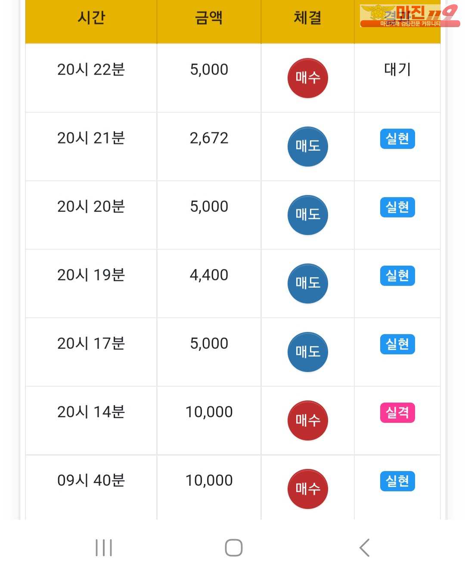Click the 대기 status text

(x=397, y=69)
